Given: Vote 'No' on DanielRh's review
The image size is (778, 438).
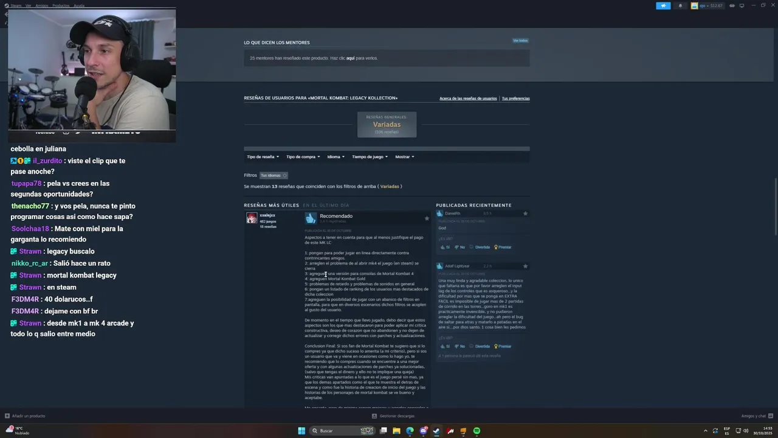Looking at the screenshot, I should point(460,248).
